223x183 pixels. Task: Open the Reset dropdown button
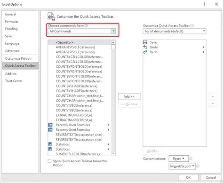pyautogui.click(x=179, y=159)
